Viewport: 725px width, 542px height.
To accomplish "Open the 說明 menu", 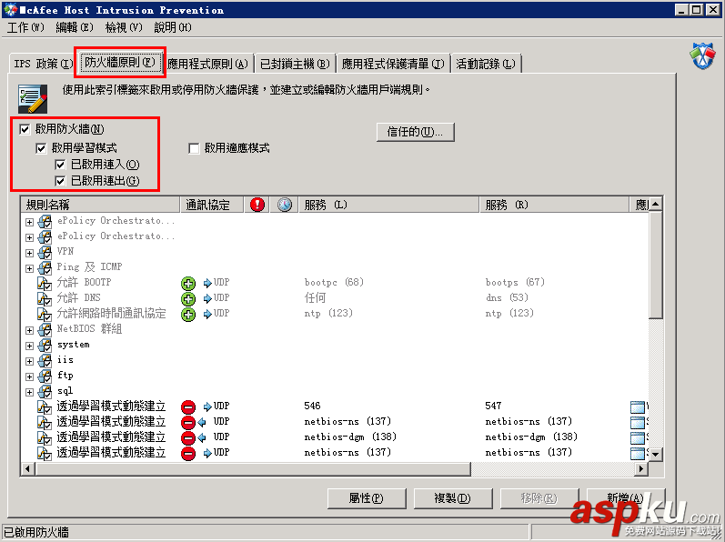I will pyautogui.click(x=173, y=27).
